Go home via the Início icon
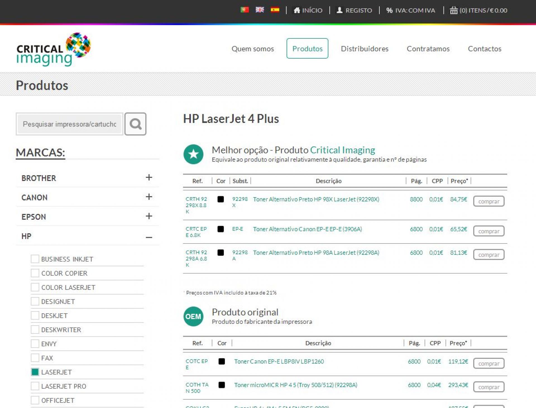 [x=297, y=10]
